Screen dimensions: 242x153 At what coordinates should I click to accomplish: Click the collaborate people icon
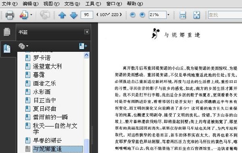coord(24,15)
